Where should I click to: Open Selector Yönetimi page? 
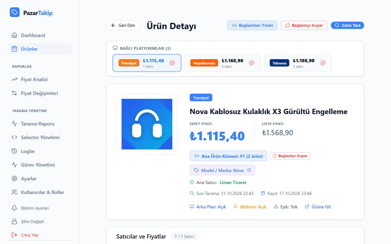(40, 137)
